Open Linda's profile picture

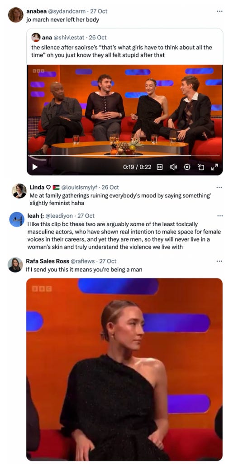click(x=19, y=191)
